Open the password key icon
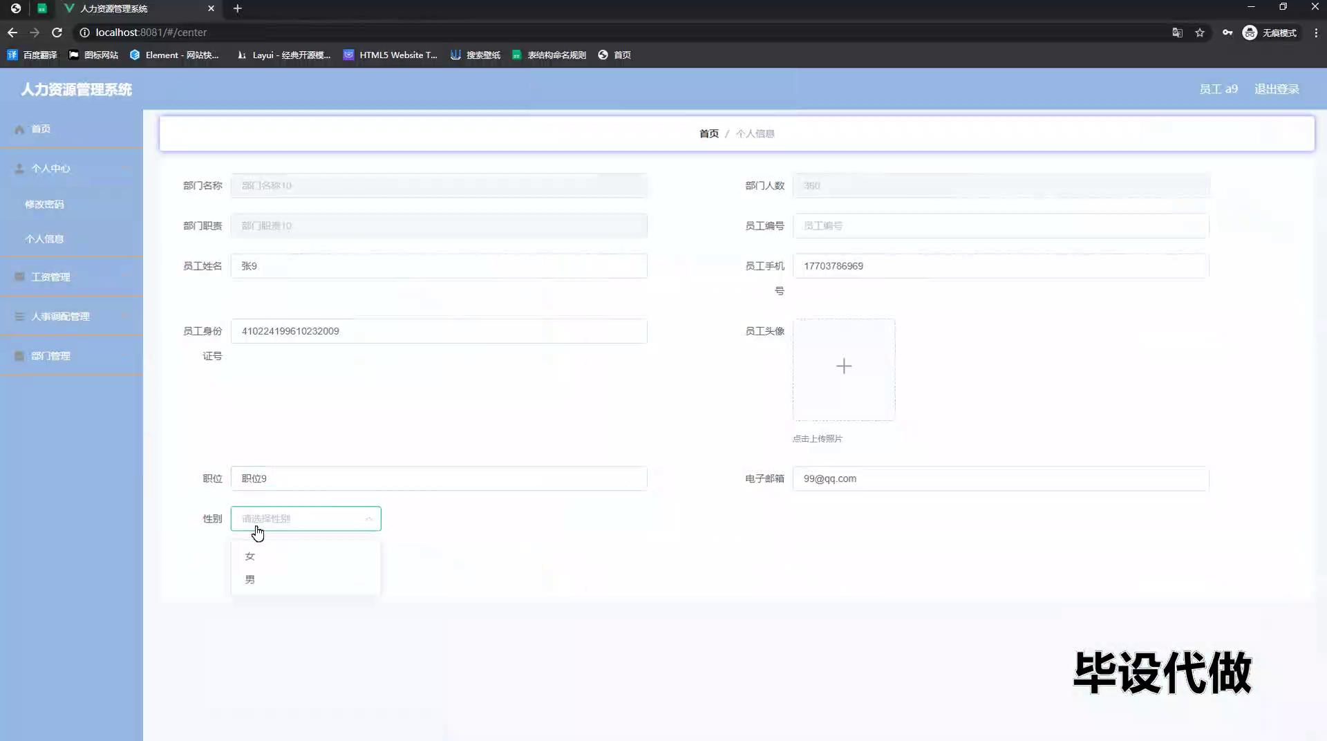Viewport: 1327px width, 741px height. coord(1227,32)
